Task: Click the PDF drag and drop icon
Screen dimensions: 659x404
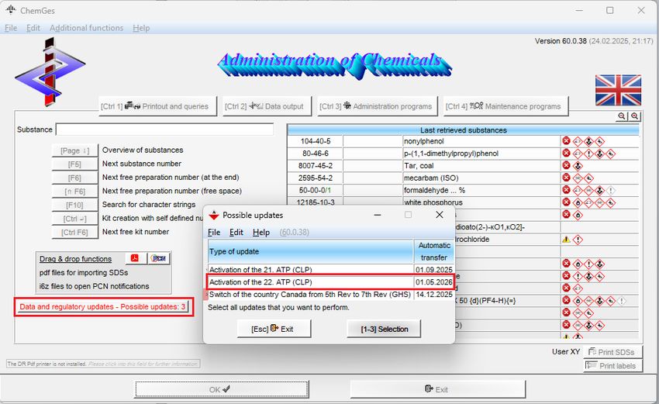Action: coord(134,258)
